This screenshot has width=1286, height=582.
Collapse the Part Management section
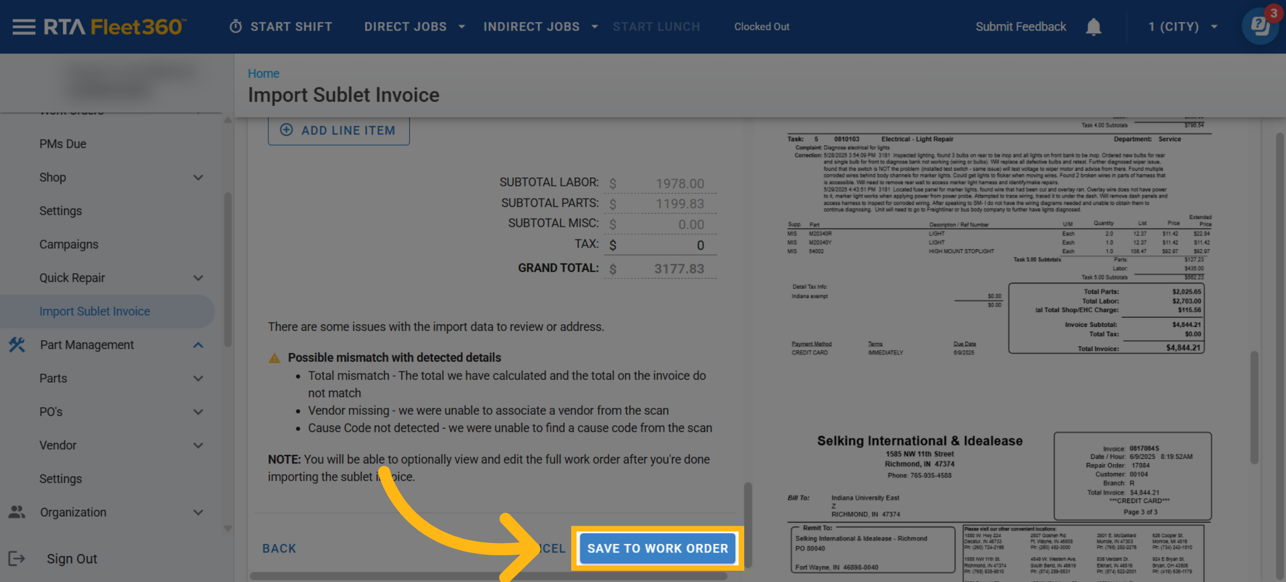tap(198, 345)
